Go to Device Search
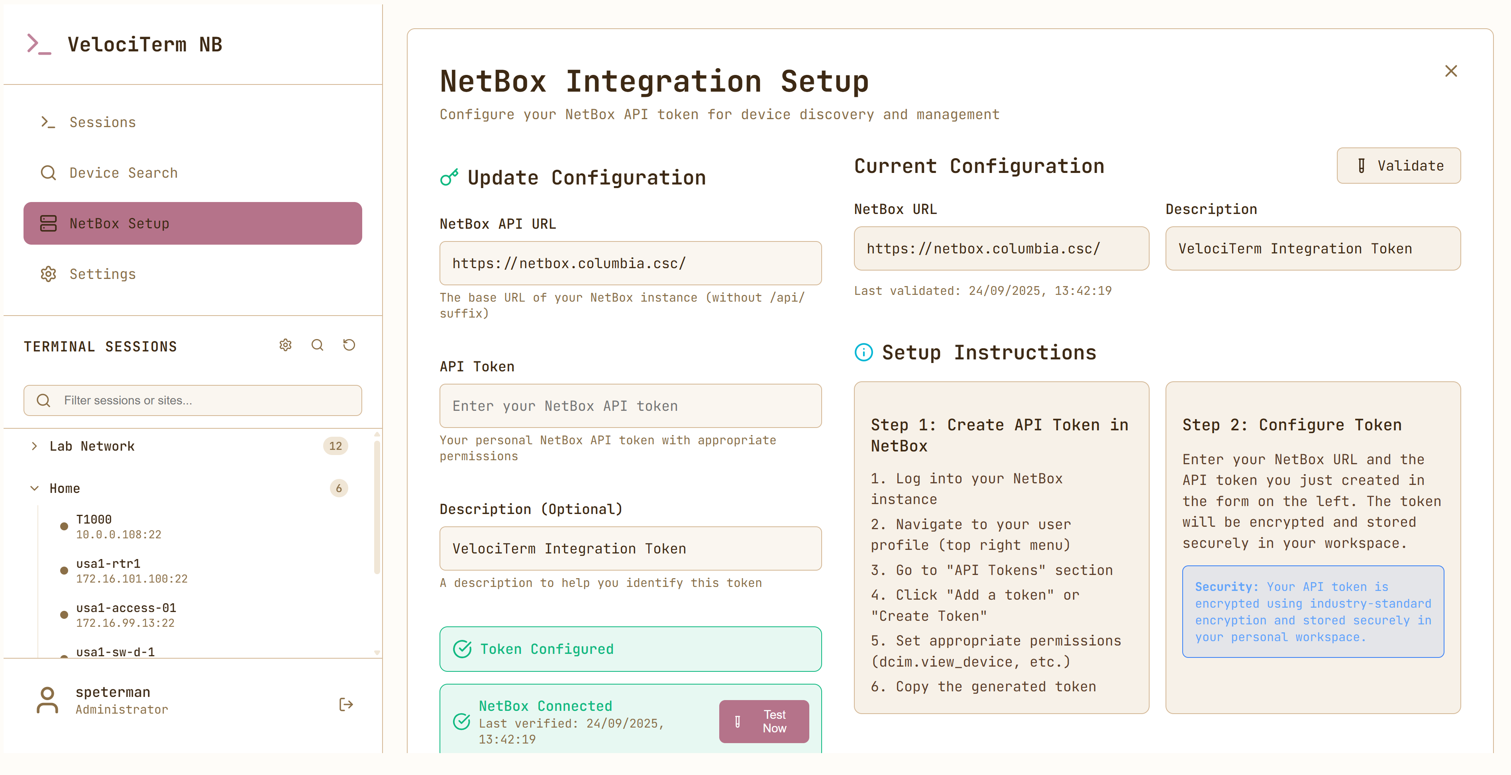Screen dimensions: 1511x775 click(x=123, y=173)
